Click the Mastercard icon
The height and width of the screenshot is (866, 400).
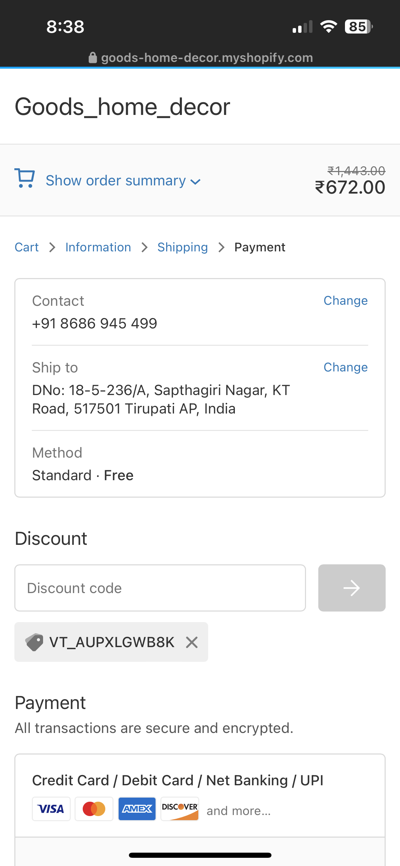(x=94, y=809)
